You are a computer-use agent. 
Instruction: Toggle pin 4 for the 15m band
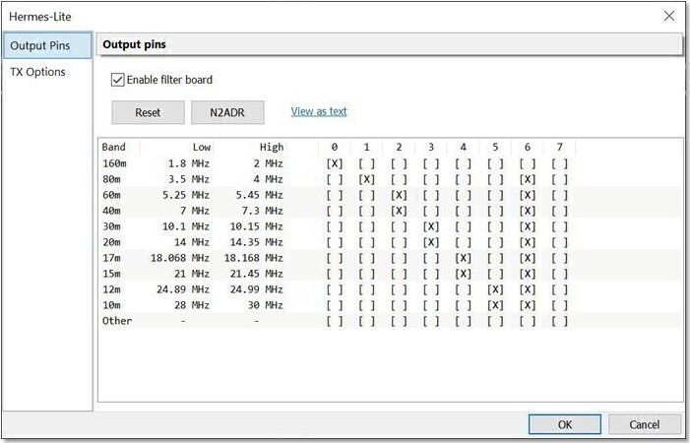pyautogui.click(x=463, y=274)
